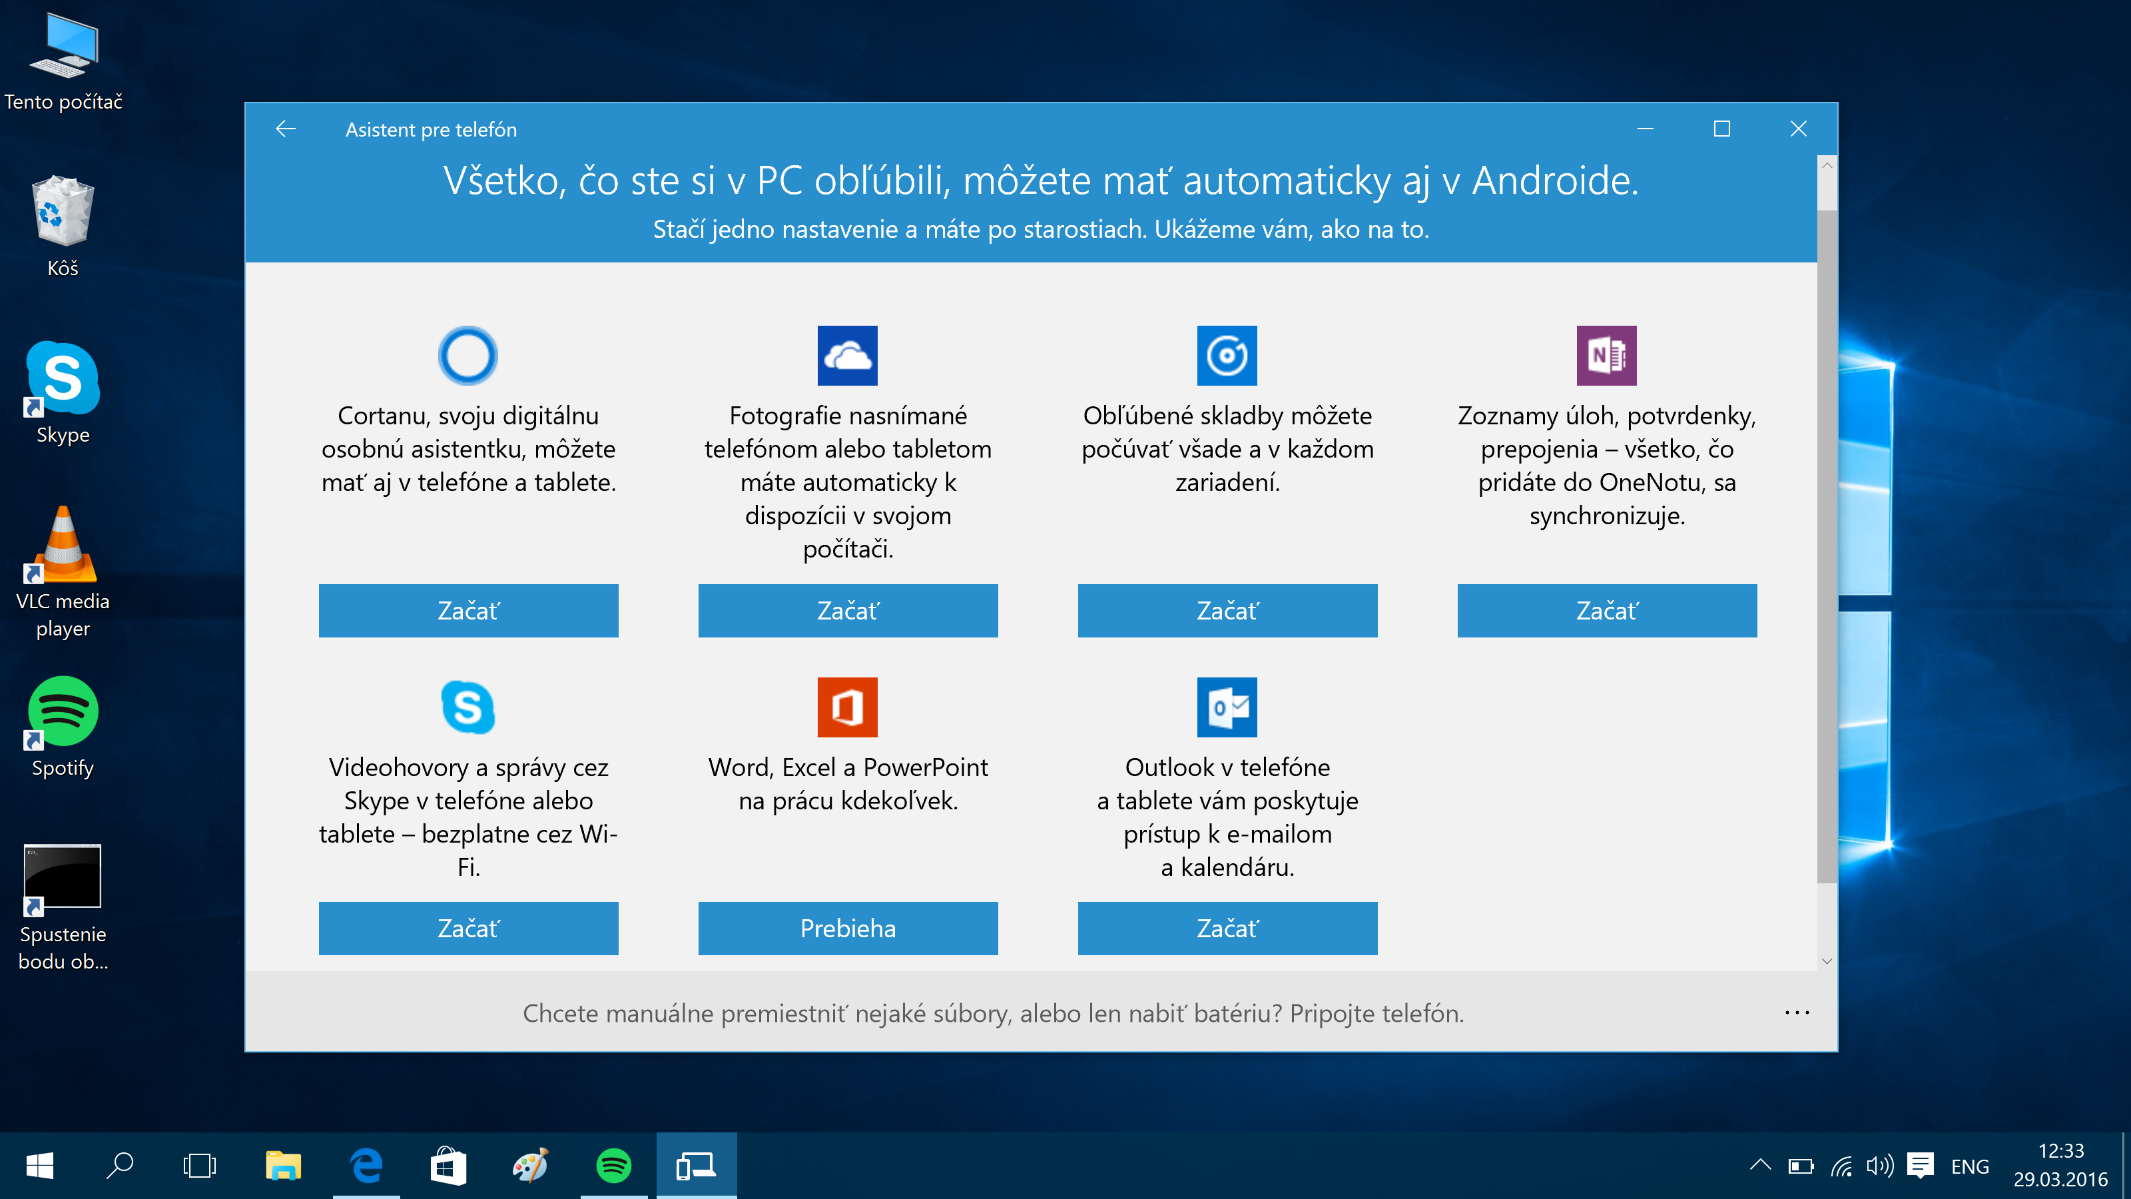
Task: Click the OneNote purple icon
Action: (1606, 355)
